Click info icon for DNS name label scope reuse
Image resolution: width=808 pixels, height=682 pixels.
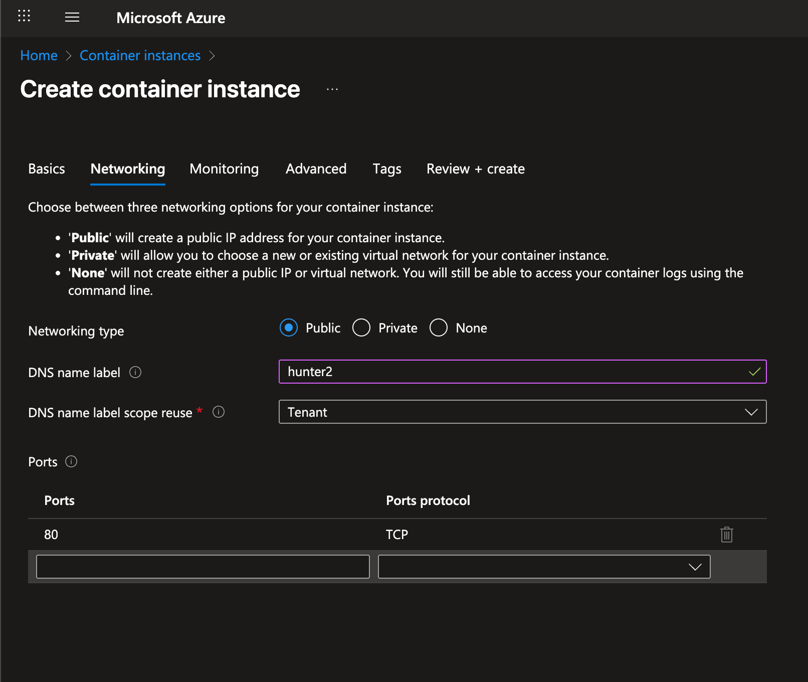tap(219, 412)
